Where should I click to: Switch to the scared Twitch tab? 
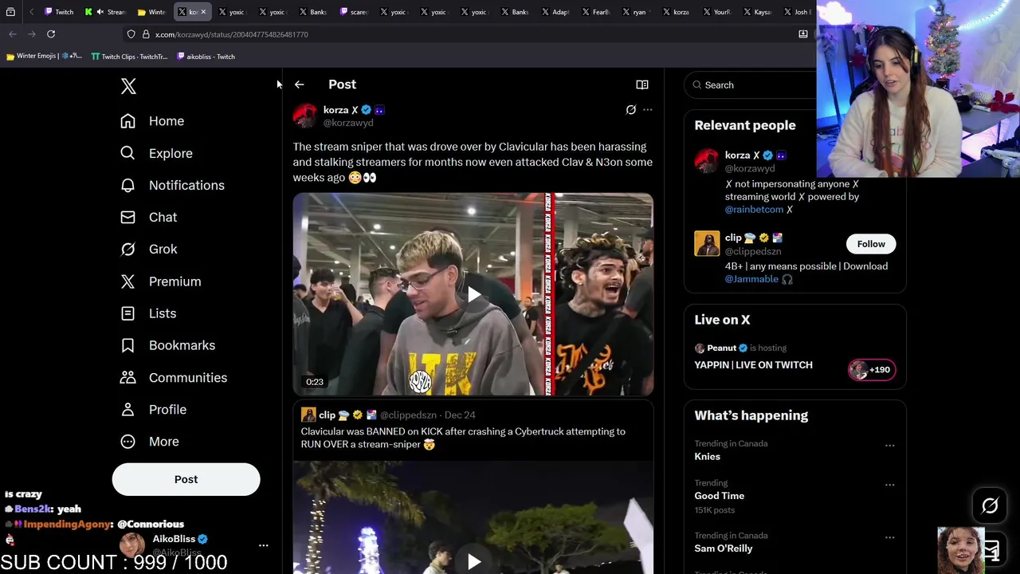pos(355,12)
